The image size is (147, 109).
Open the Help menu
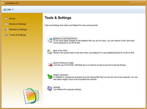(9, 9)
